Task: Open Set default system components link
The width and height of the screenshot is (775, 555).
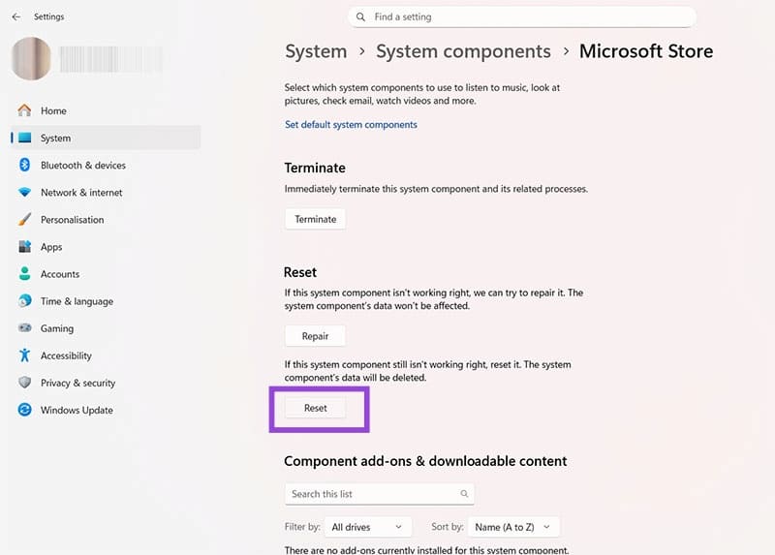Action: click(x=351, y=125)
